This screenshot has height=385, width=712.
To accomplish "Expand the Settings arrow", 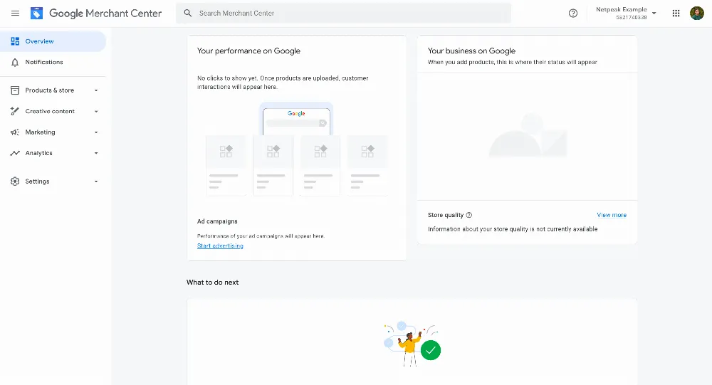I will tap(96, 181).
